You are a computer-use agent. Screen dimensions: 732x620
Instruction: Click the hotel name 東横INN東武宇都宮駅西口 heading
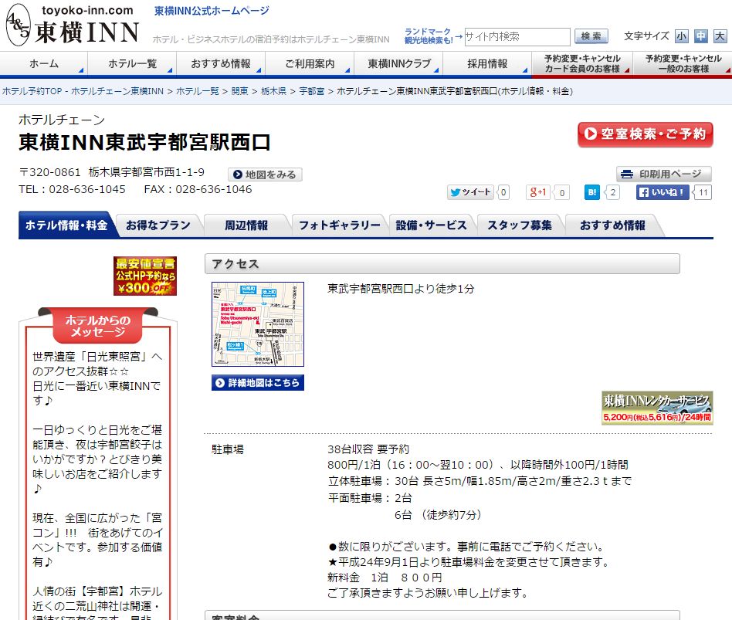click(144, 142)
